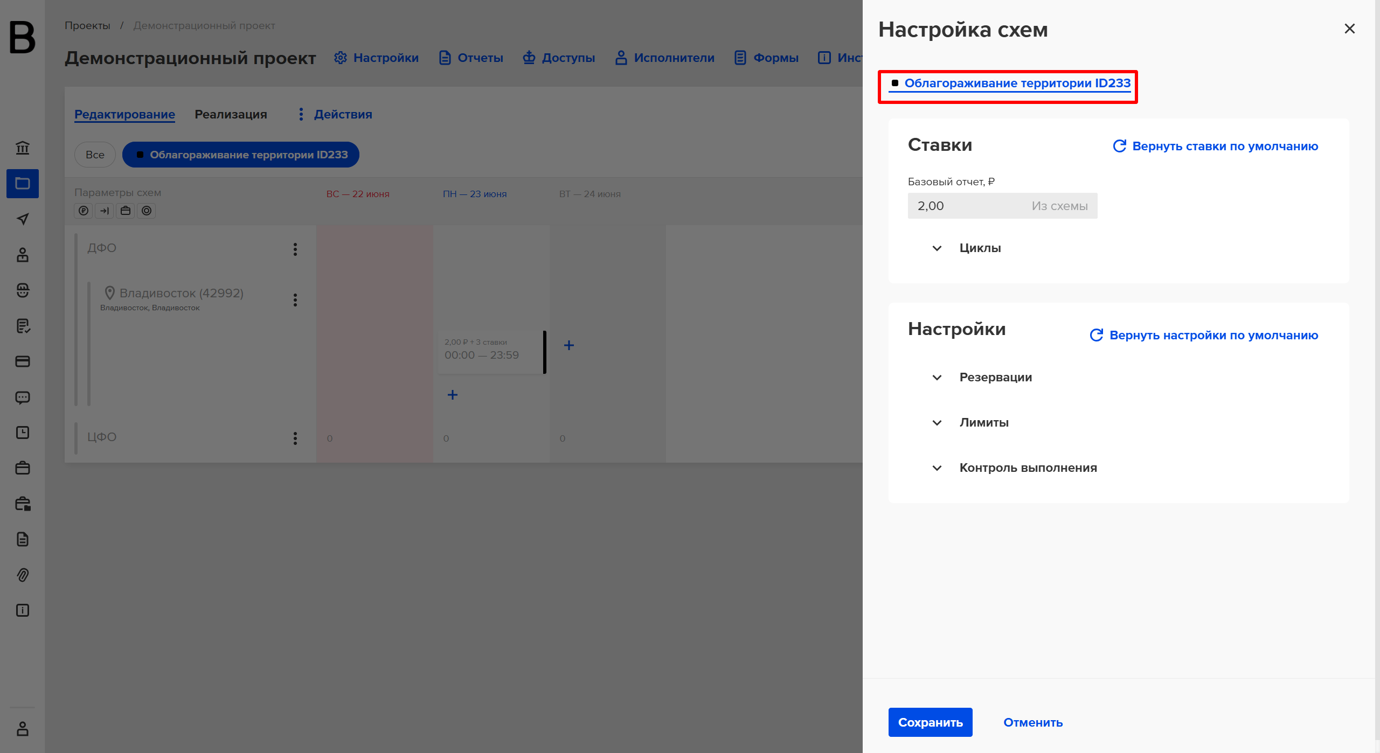This screenshot has width=1380, height=753.
Task: Switch to the Редактирование tab
Action: [x=124, y=114]
